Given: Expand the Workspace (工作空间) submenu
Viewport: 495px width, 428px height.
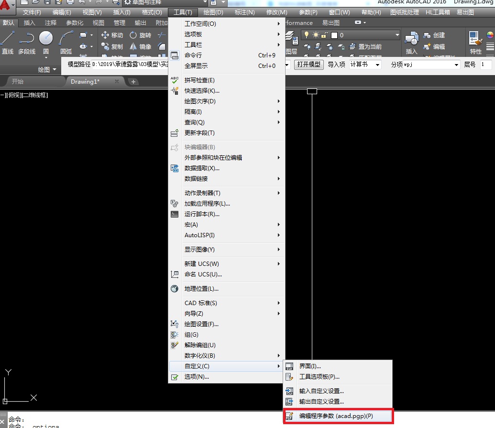Looking at the screenshot, I should [x=227, y=24].
